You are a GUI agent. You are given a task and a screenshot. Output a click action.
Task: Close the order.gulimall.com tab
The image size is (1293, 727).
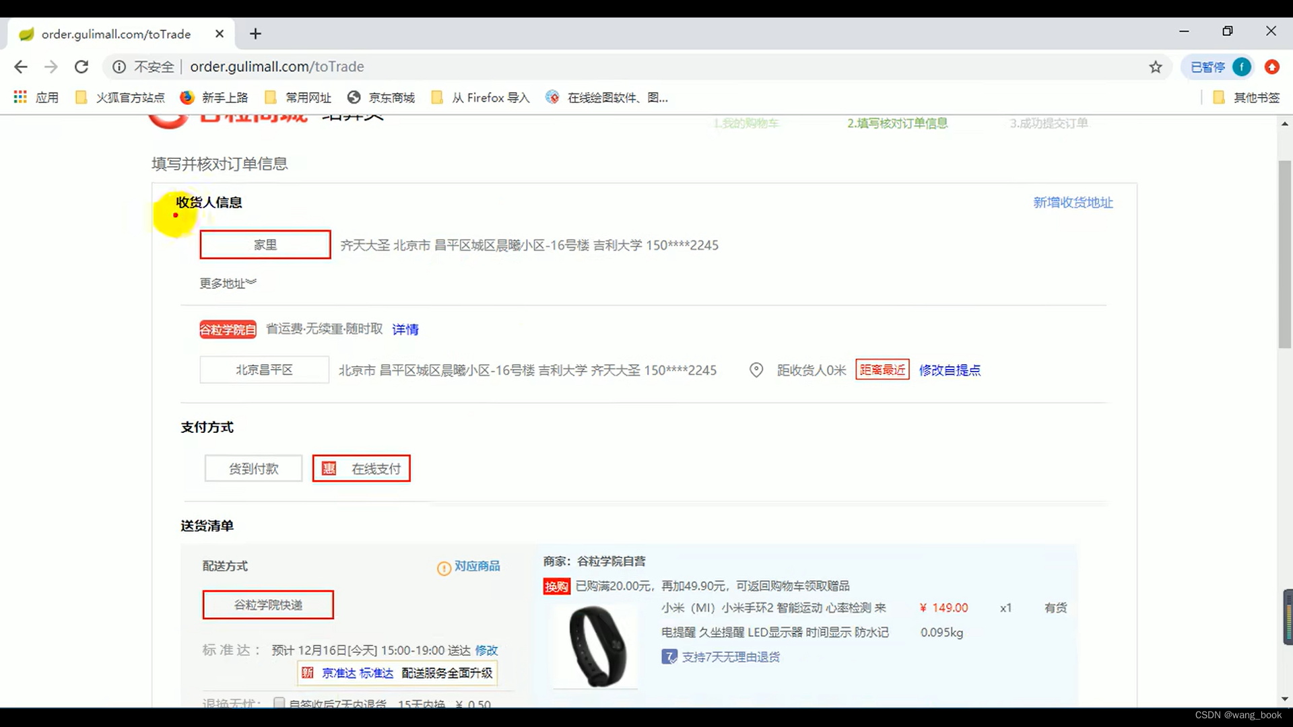(220, 34)
